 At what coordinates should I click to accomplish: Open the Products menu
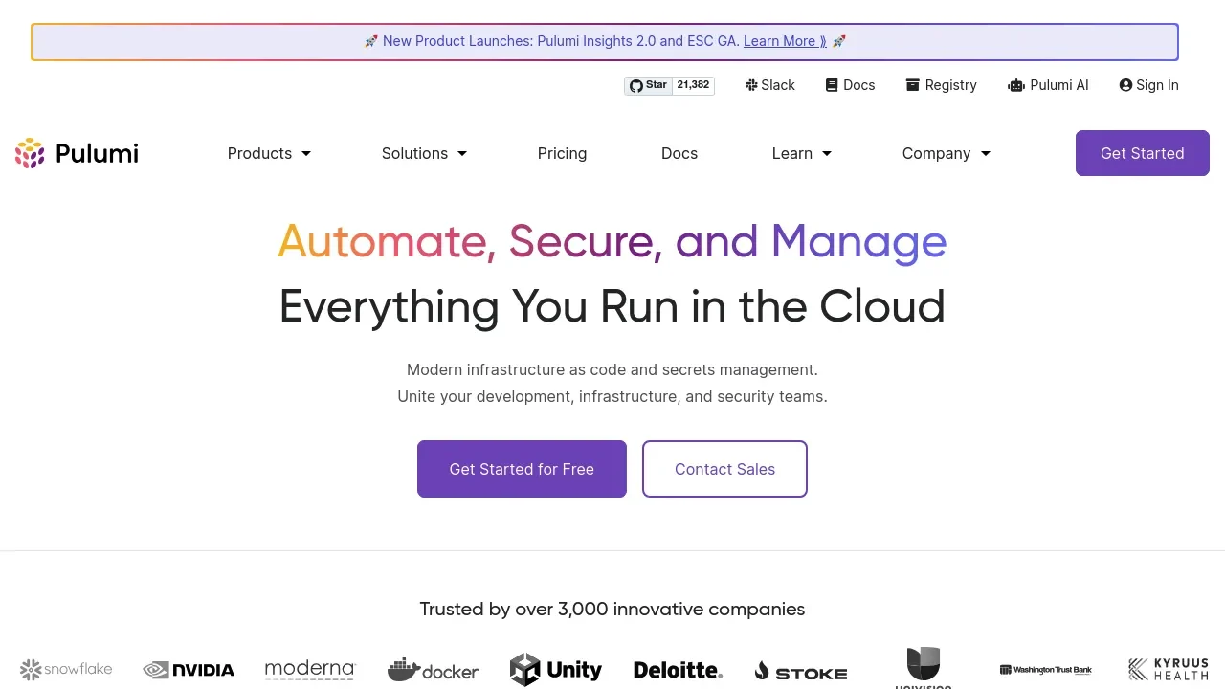tap(269, 153)
